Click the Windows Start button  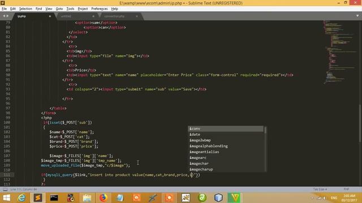(6, 198)
